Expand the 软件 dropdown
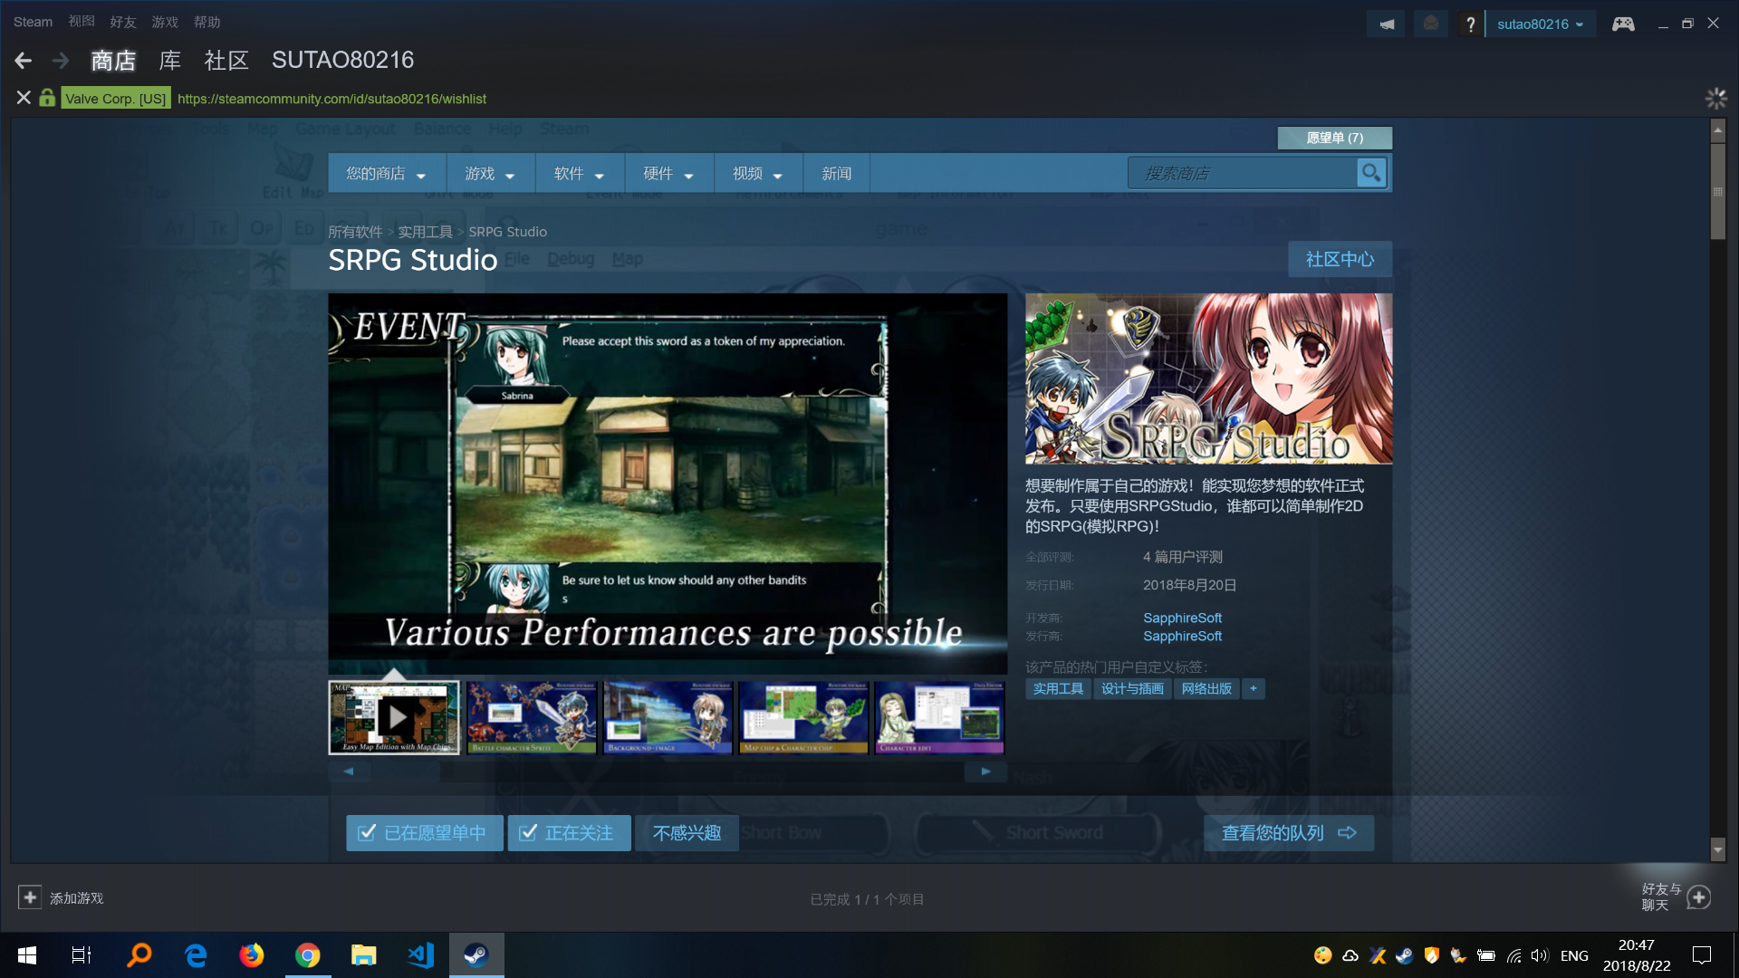Image resolution: width=1739 pixels, height=978 pixels. [x=580, y=173]
